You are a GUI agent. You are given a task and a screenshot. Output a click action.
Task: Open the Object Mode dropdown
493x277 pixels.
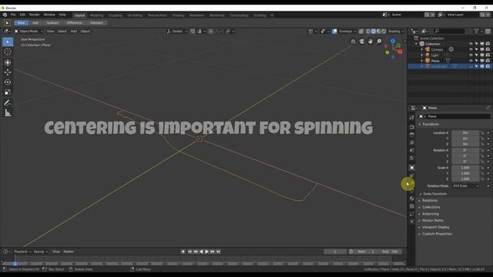[29, 32]
